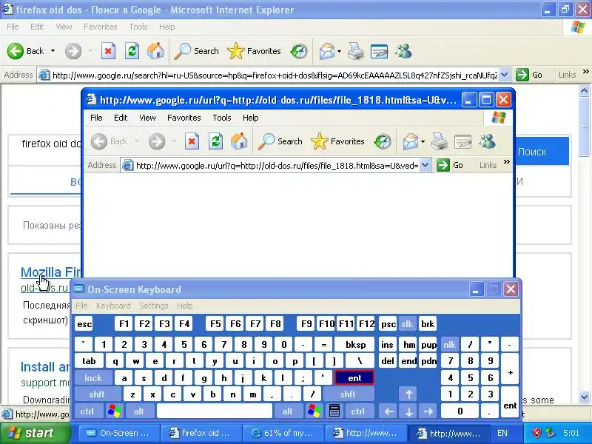Click scrollbar down arrow in background window

pyautogui.click(x=584, y=397)
